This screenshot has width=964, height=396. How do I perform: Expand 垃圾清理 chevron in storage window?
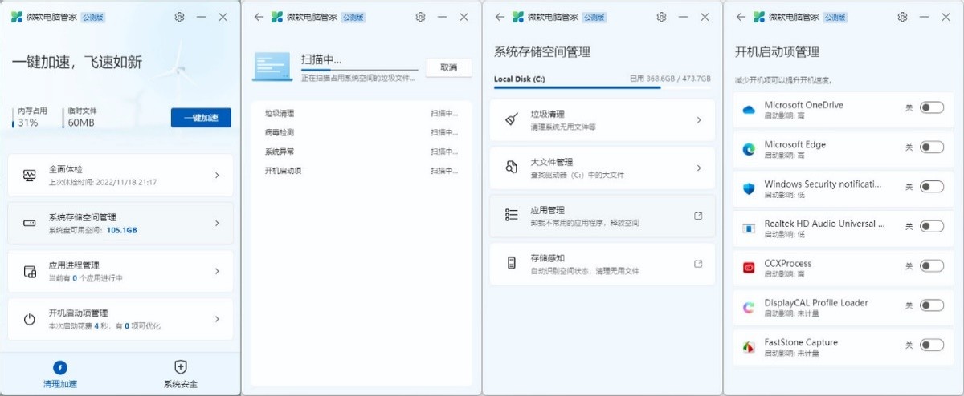[x=698, y=120]
